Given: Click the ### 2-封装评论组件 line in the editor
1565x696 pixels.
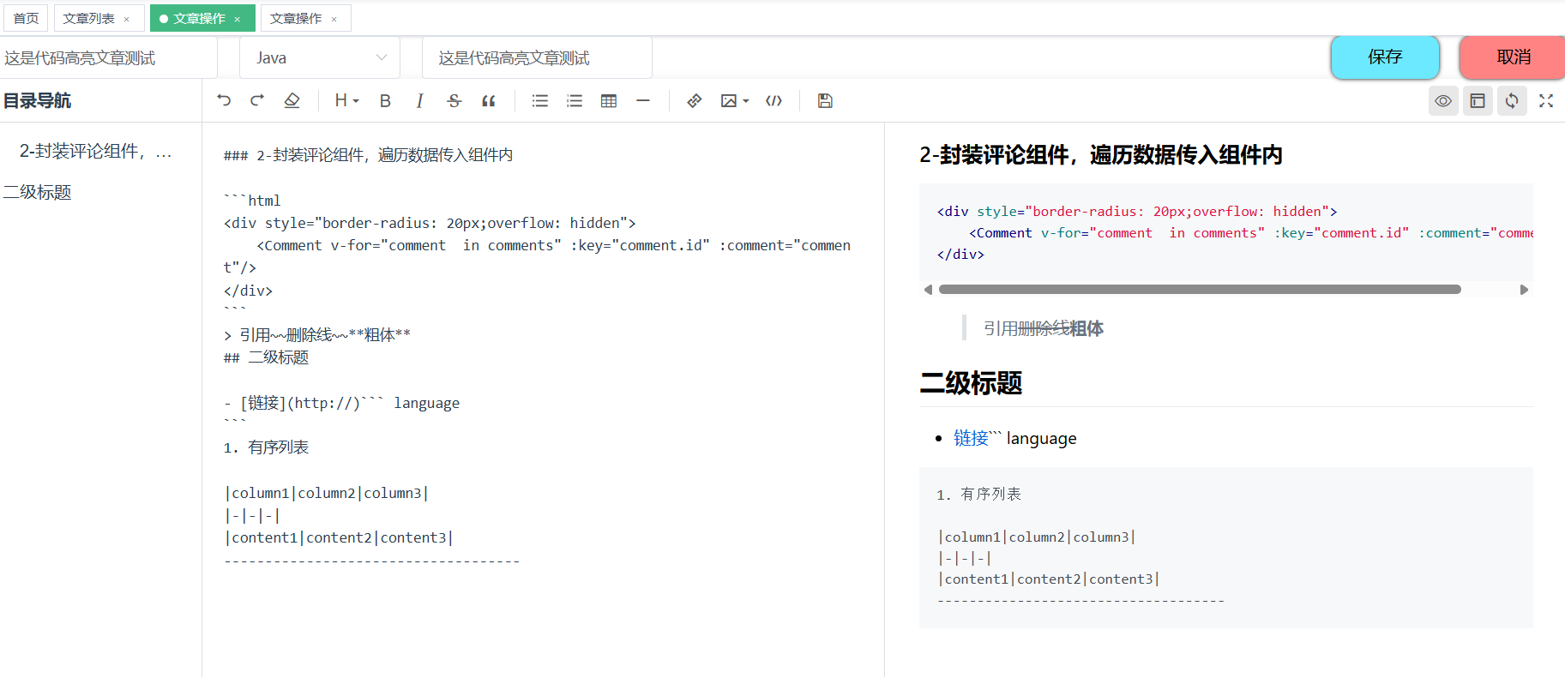Looking at the screenshot, I should tap(368, 155).
